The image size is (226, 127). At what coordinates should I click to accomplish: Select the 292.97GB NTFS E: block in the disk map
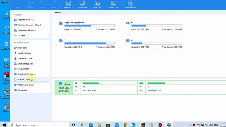pos(186,87)
